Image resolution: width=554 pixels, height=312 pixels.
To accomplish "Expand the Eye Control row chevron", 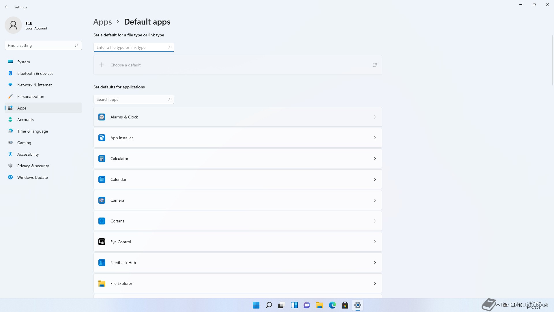I will click(x=375, y=242).
